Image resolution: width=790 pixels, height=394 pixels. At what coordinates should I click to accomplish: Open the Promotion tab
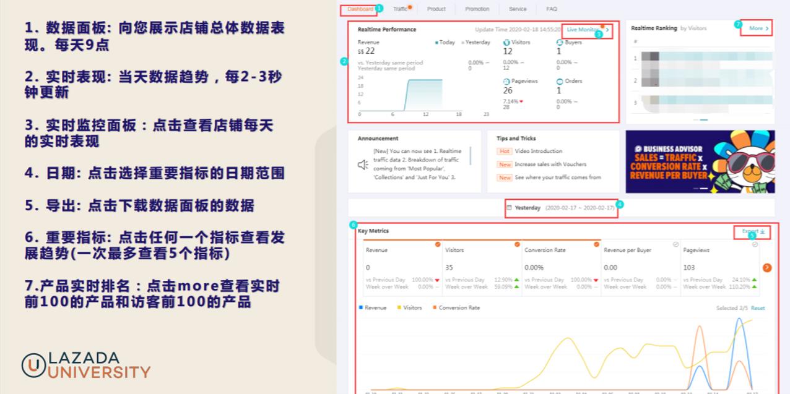point(476,9)
